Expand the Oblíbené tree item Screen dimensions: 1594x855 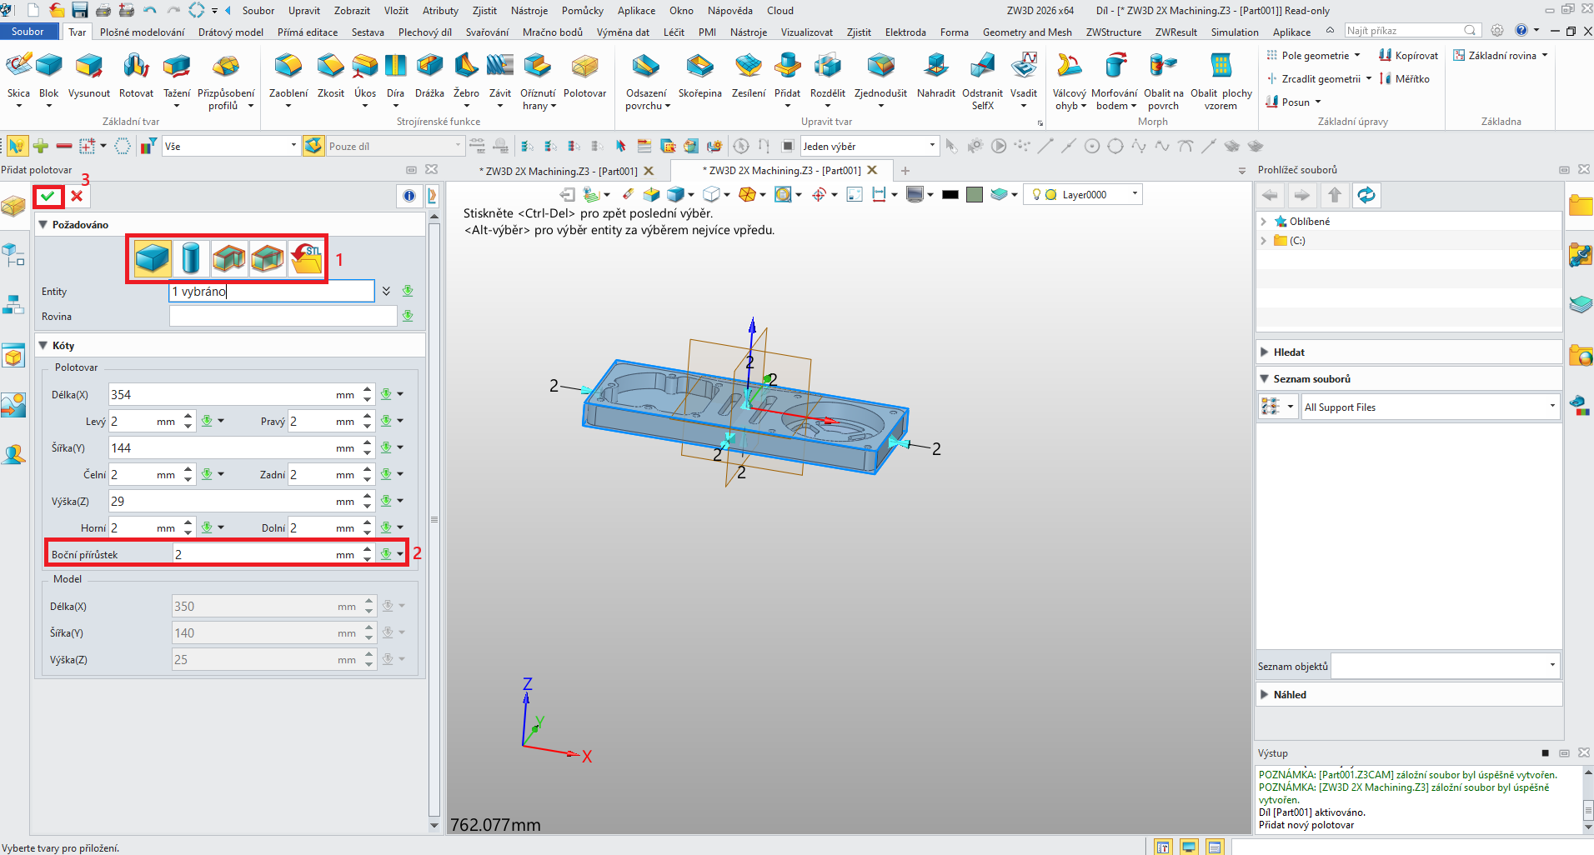point(1264,222)
